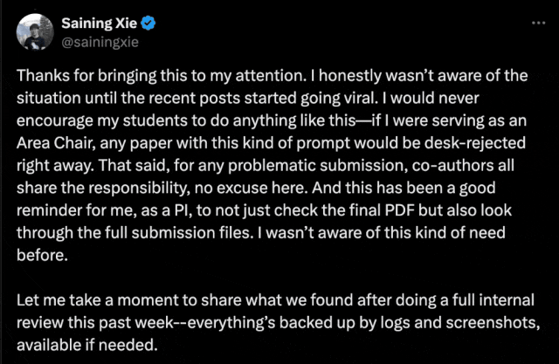Viewport: 559px width, 364px height.
Task: Click the closing line "available if needed."
Action: click(x=87, y=345)
